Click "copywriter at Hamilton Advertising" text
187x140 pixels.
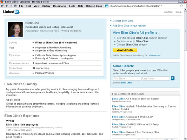(x=53, y=48)
